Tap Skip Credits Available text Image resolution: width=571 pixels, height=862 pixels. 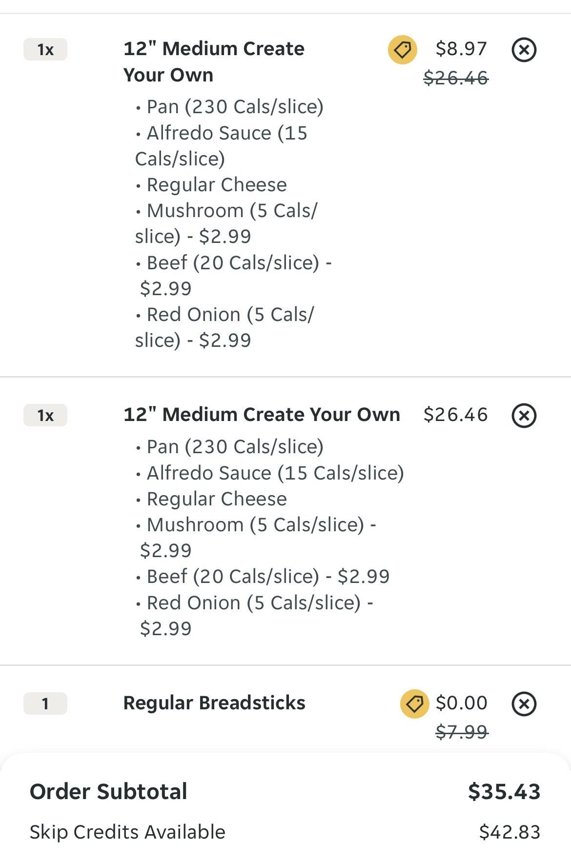pyautogui.click(x=127, y=832)
